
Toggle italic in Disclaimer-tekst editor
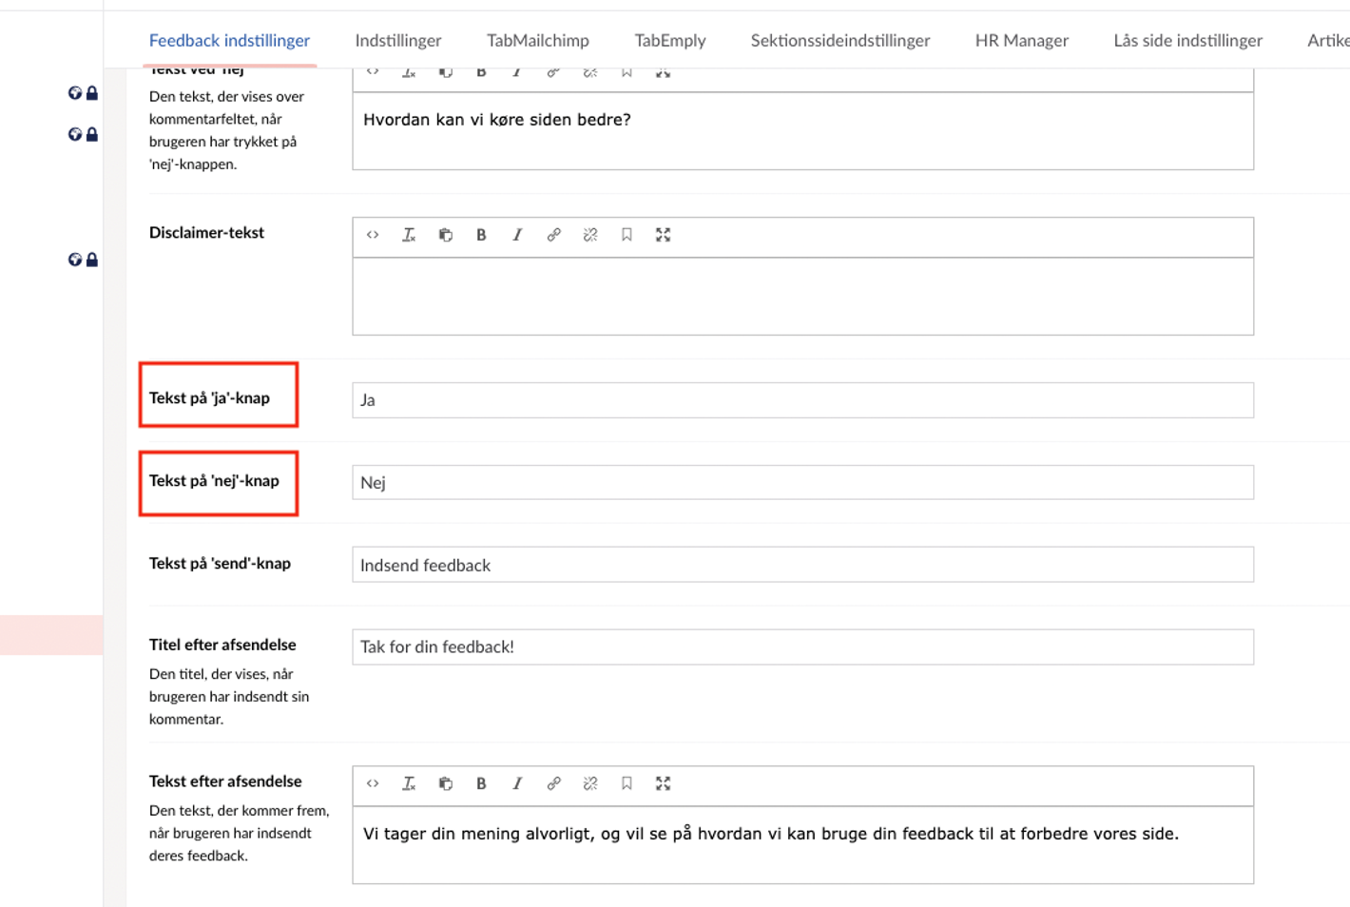point(517,235)
